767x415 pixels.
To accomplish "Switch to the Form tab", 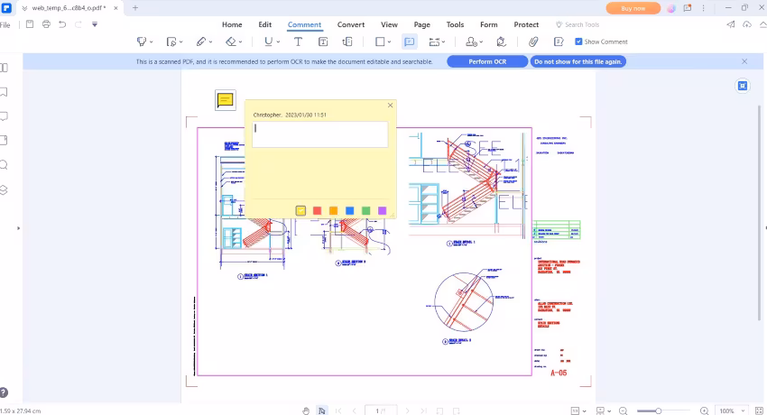I will pyautogui.click(x=489, y=24).
